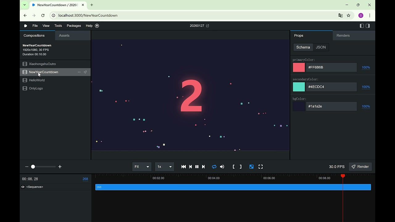Jump to the first frame
This screenshot has width=395, height=222.
point(184,167)
